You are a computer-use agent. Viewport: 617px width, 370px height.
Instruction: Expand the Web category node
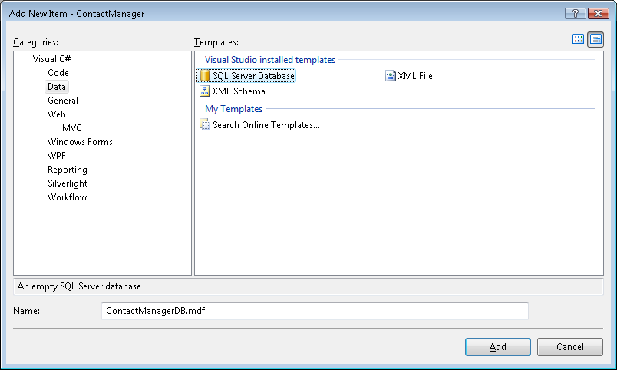[57, 114]
